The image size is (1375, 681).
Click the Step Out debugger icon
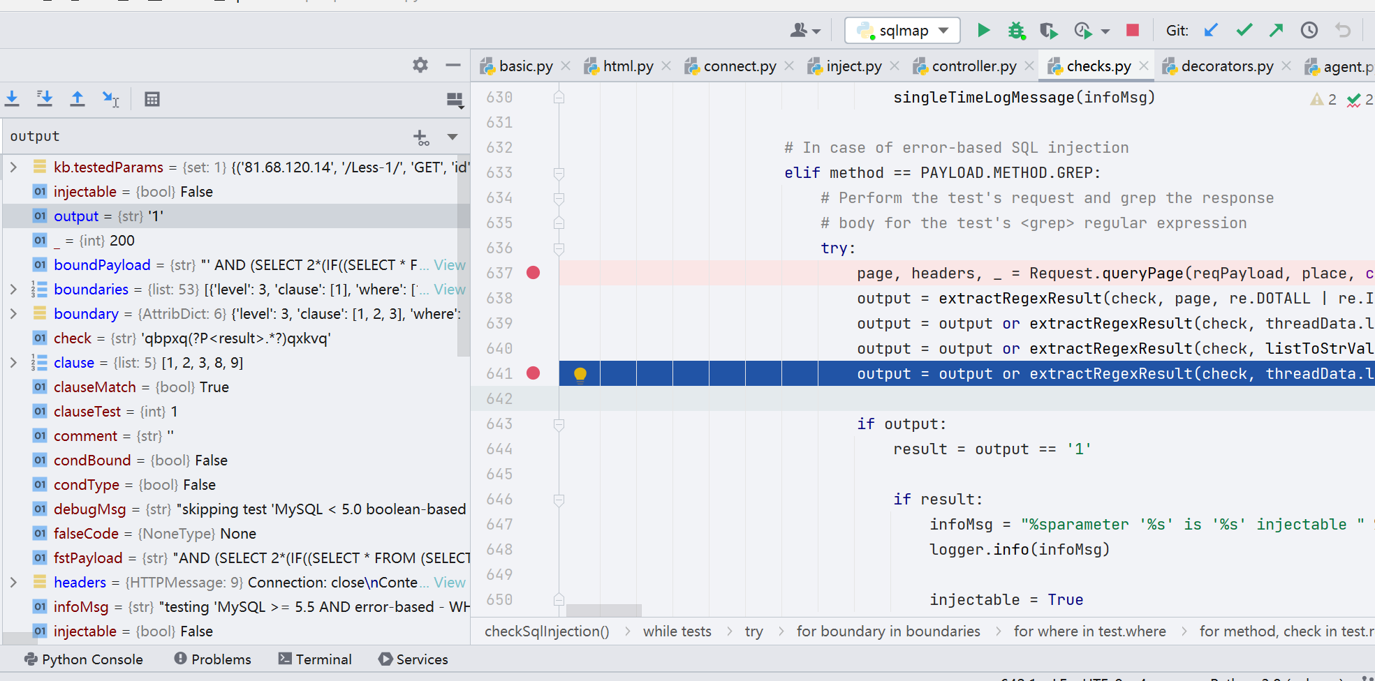point(76,98)
